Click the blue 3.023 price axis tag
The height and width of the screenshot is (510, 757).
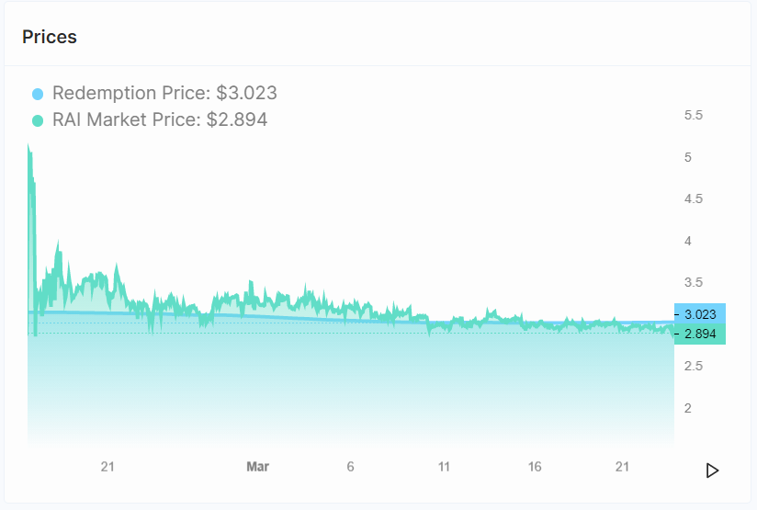[x=700, y=314]
